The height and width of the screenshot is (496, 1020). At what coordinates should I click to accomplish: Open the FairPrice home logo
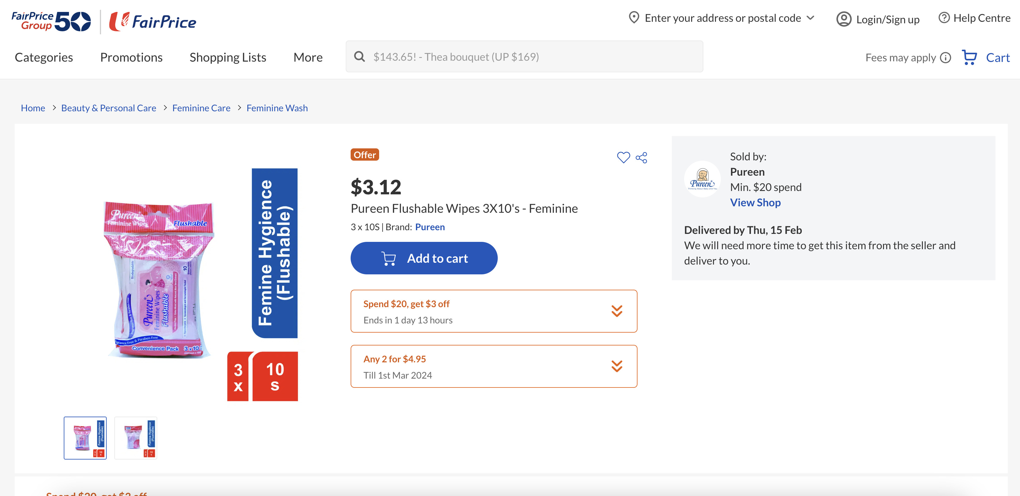153,21
